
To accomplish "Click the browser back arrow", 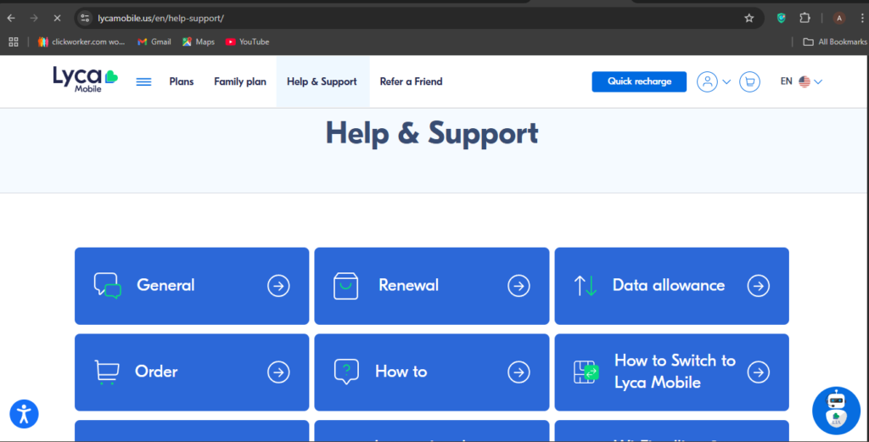I will click(11, 19).
